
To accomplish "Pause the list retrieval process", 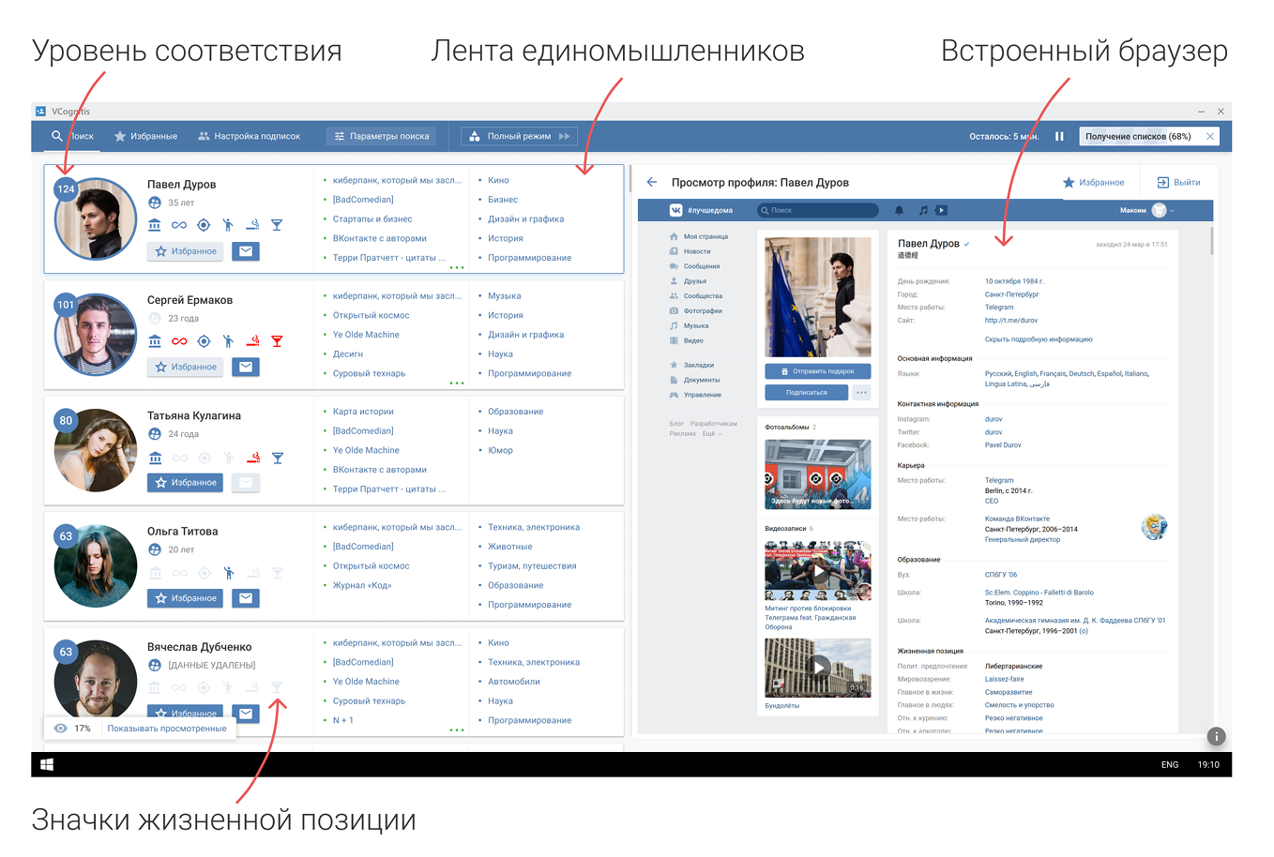I will [1058, 136].
